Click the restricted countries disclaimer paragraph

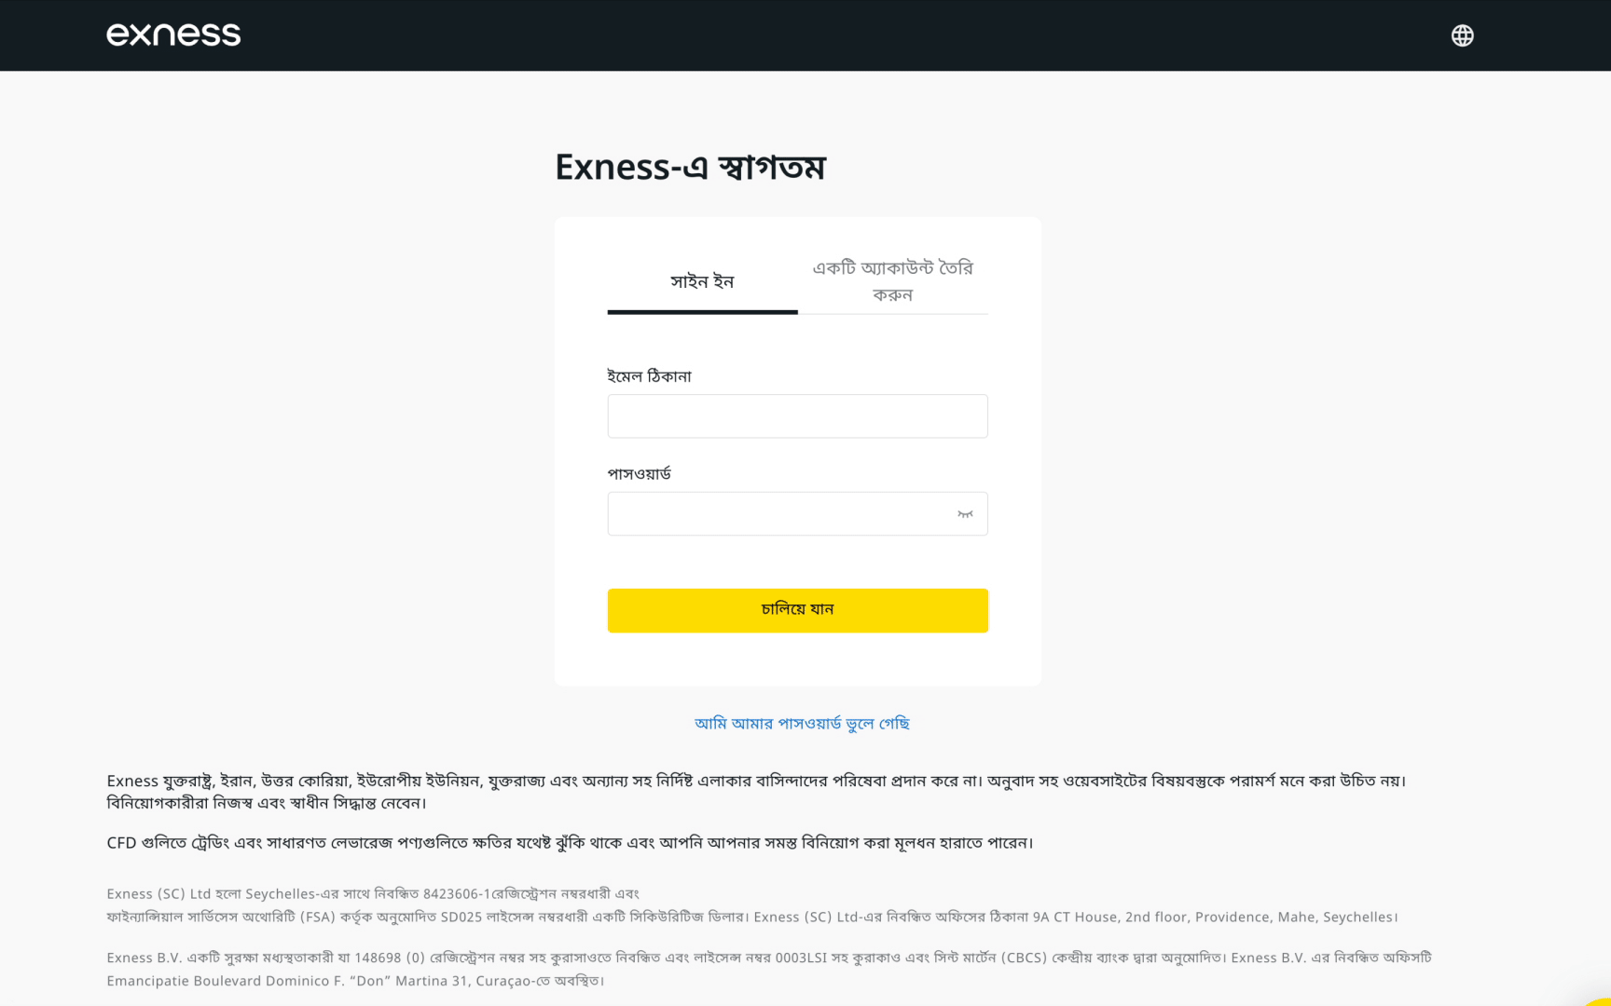(756, 792)
